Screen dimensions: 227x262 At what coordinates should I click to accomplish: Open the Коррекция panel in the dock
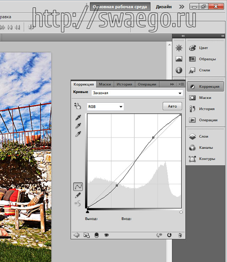pos(205,86)
